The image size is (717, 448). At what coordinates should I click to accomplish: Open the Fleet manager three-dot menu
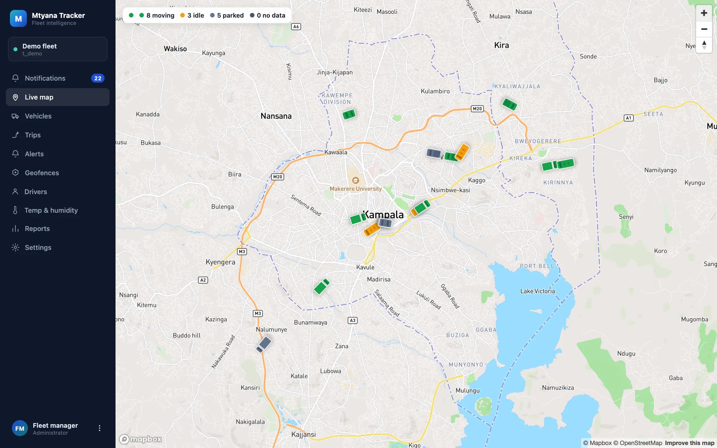(99, 428)
